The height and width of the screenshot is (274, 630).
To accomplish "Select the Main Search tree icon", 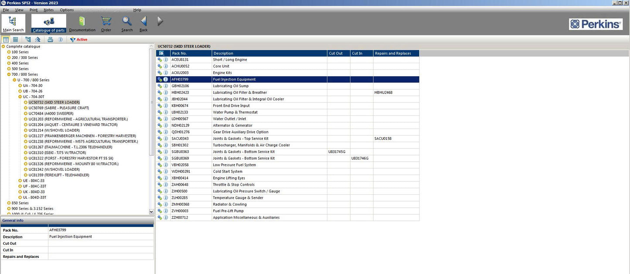I will 13,20.
